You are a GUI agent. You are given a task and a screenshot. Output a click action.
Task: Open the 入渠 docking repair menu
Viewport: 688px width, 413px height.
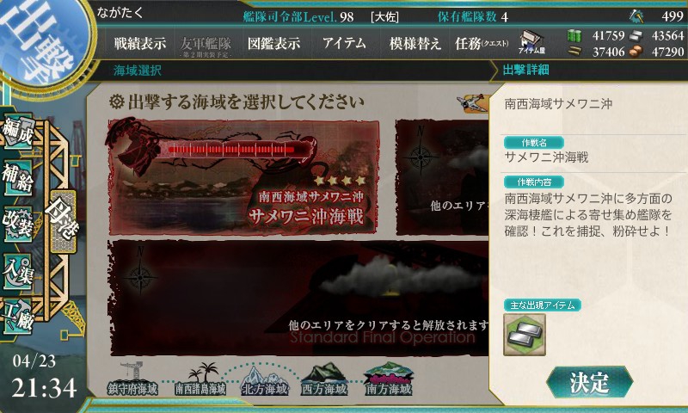tap(18, 271)
